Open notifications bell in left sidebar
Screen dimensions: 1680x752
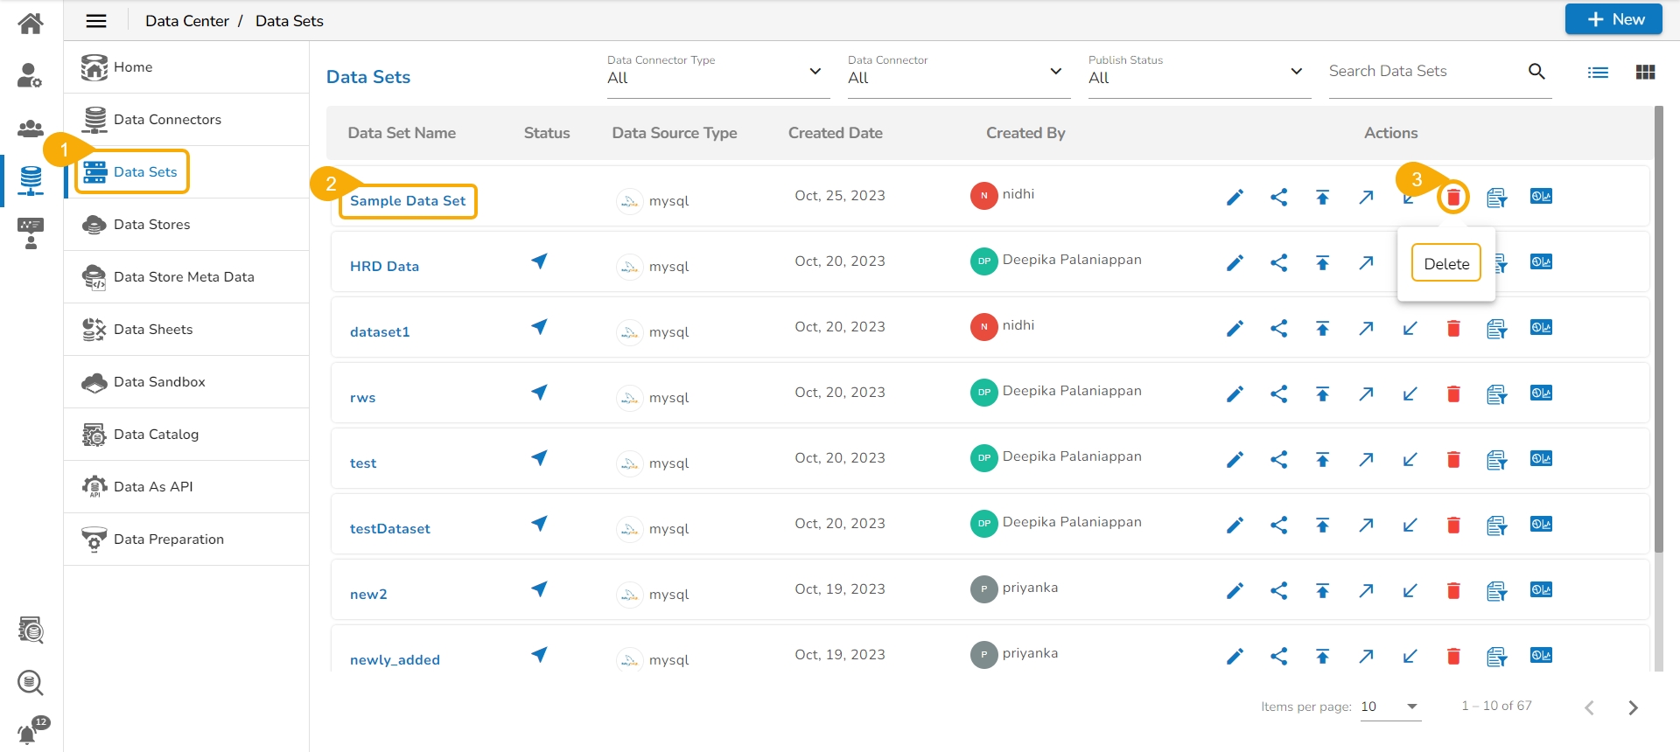(x=30, y=732)
